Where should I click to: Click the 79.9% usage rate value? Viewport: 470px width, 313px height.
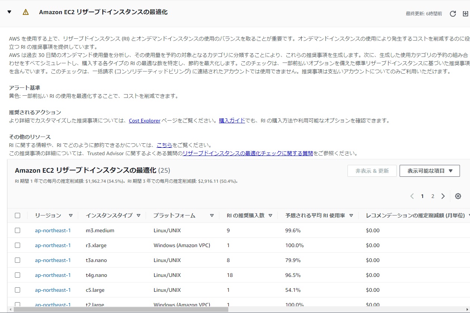pyautogui.click(x=293, y=260)
